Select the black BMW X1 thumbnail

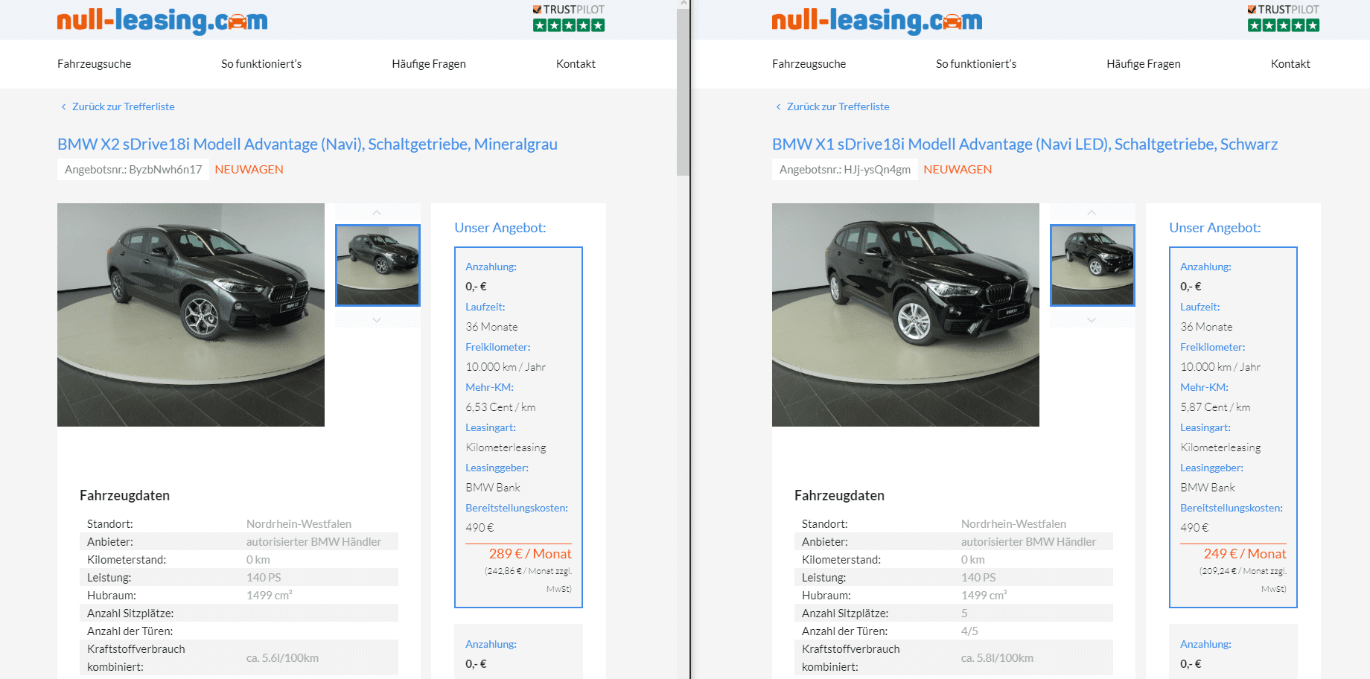click(x=1093, y=265)
